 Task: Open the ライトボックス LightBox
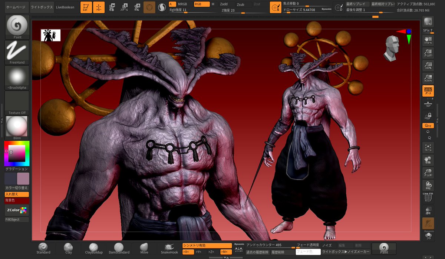[x=42, y=7]
